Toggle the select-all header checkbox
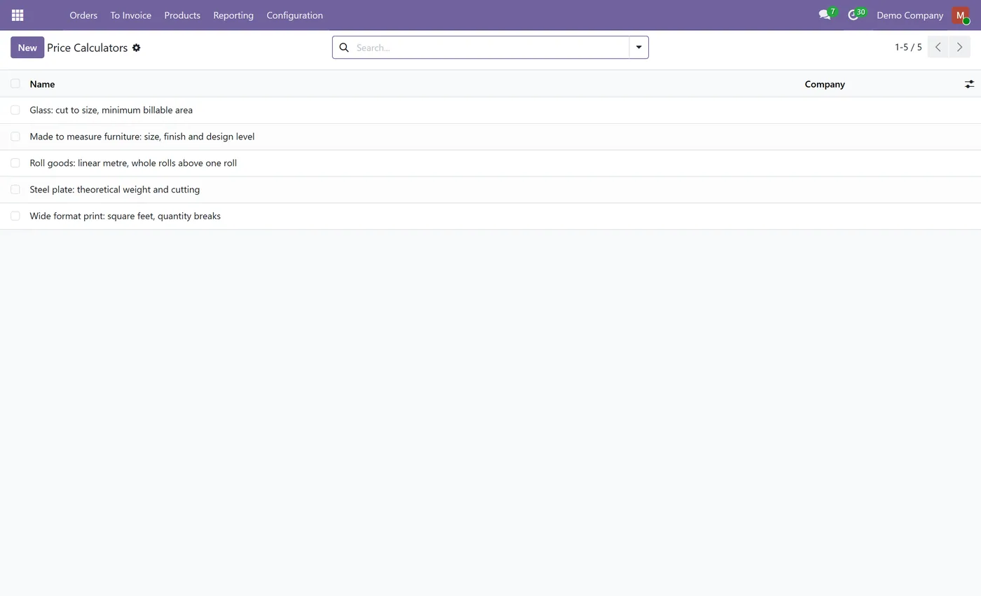This screenshot has height=596, width=981. 15,83
